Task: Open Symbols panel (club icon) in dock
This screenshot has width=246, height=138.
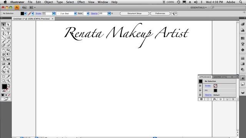Action: click(x=243, y=50)
